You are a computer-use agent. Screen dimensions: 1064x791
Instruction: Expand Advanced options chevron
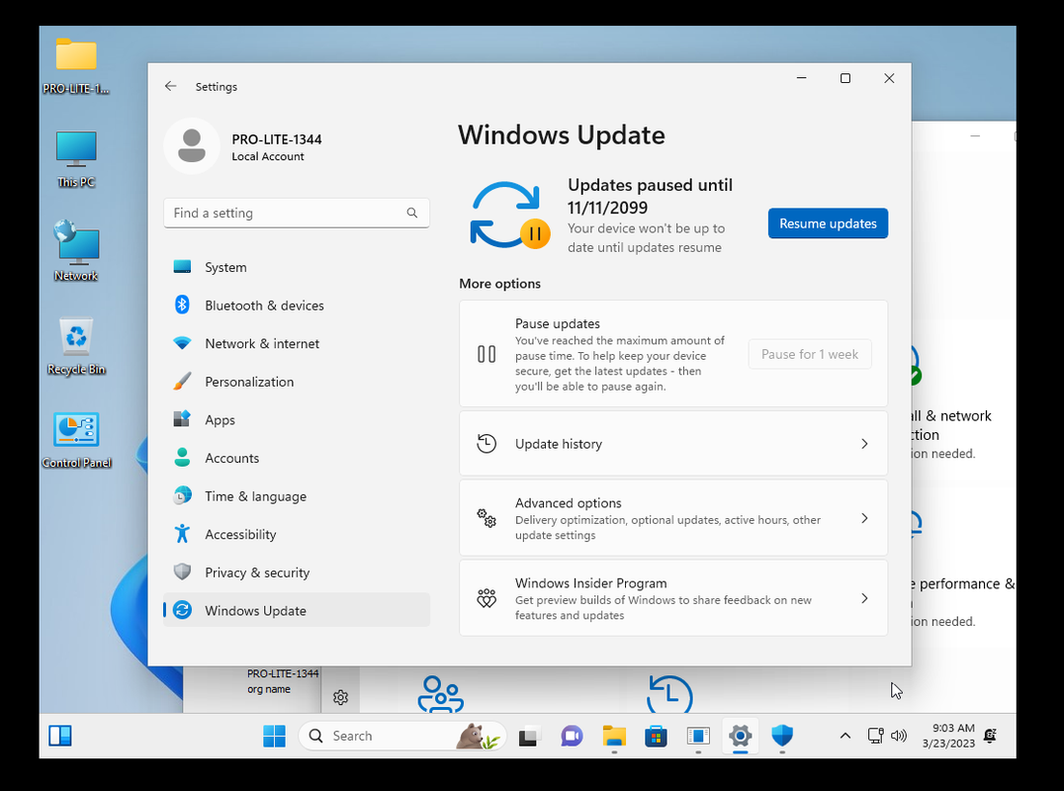[x=864, y=518]
